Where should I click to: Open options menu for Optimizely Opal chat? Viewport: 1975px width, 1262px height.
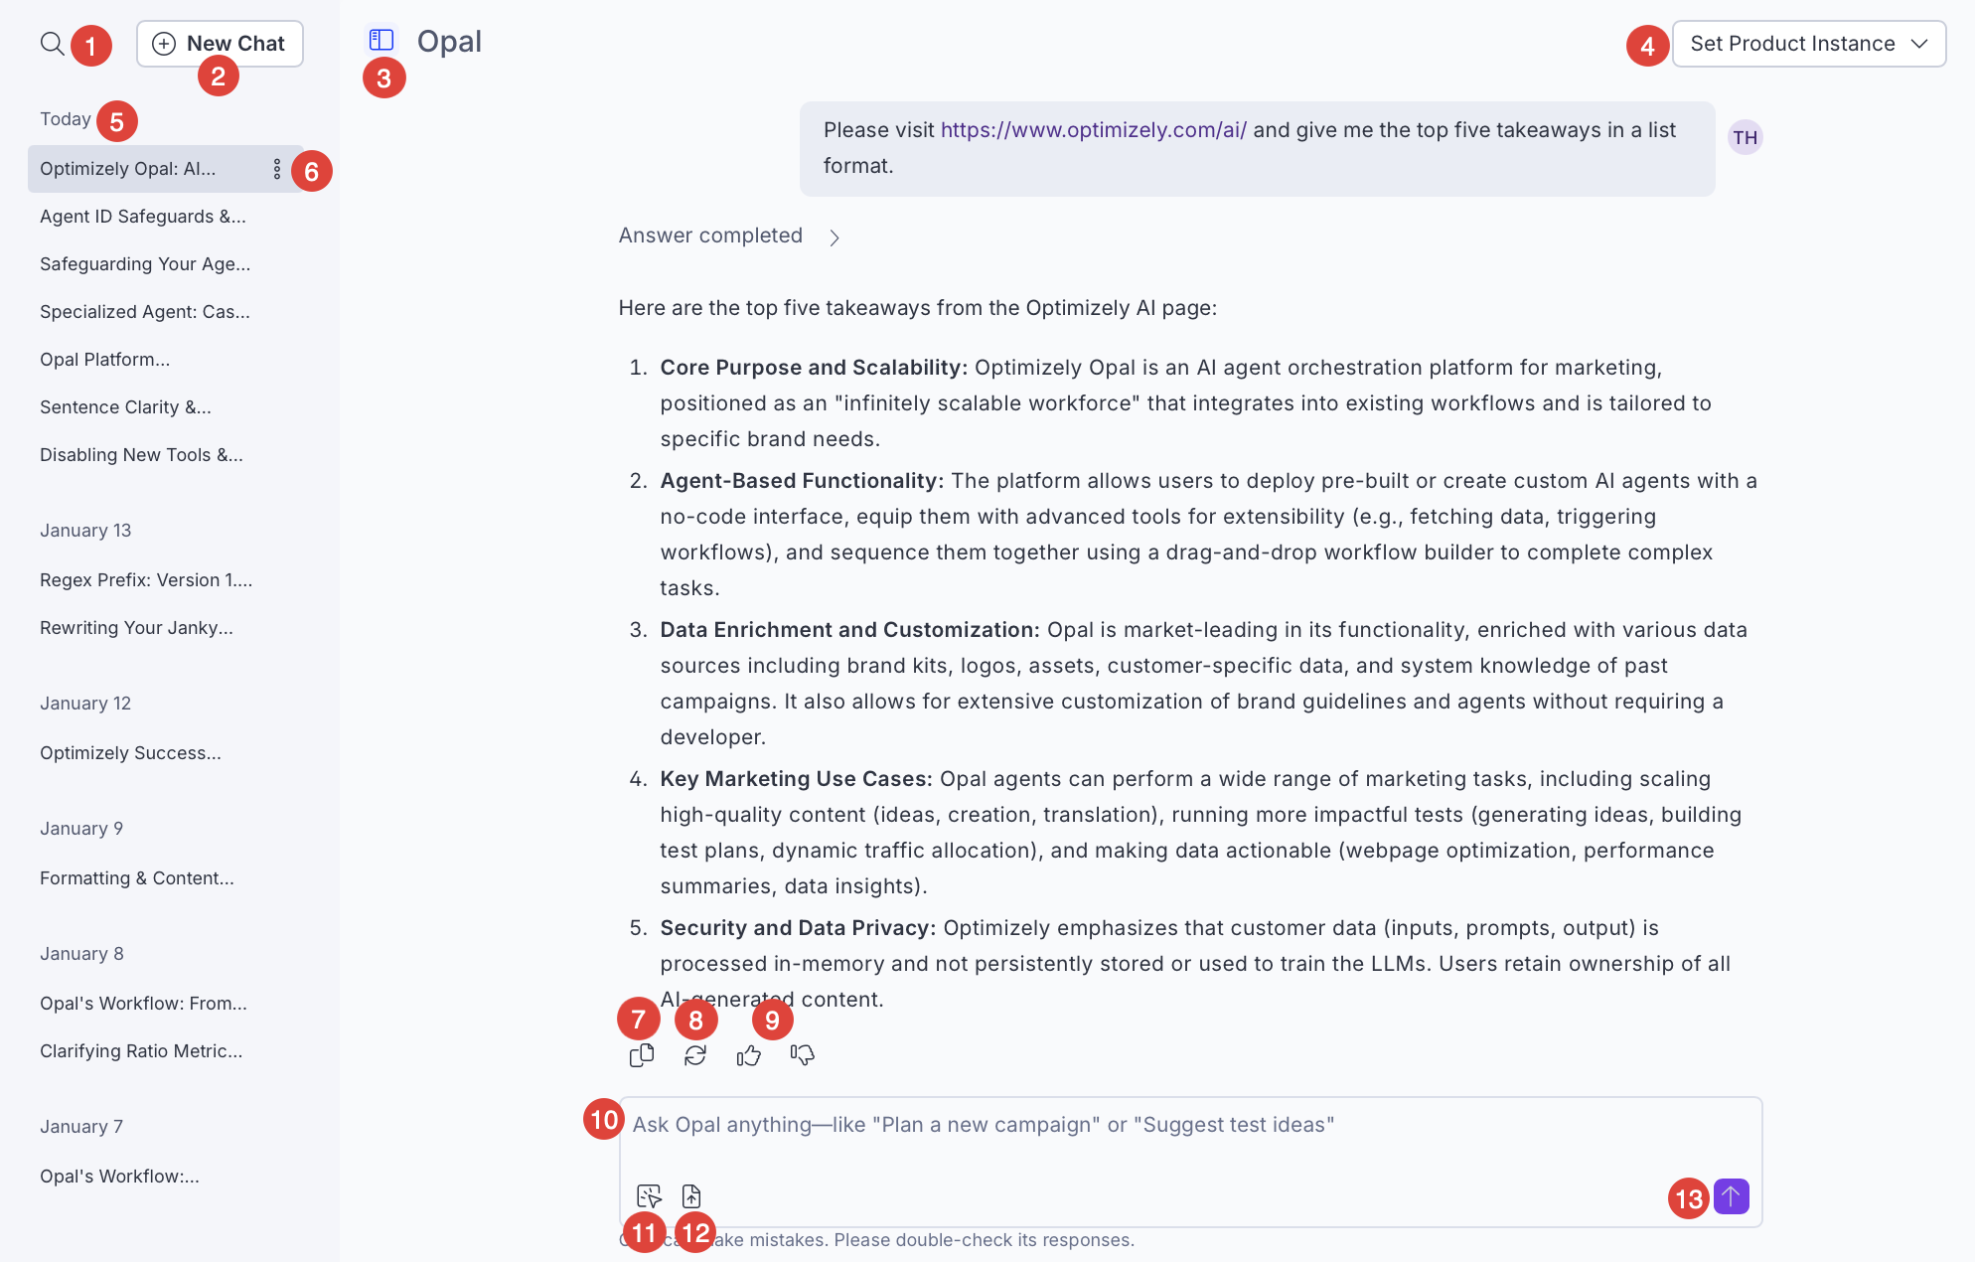coord(277,169)
